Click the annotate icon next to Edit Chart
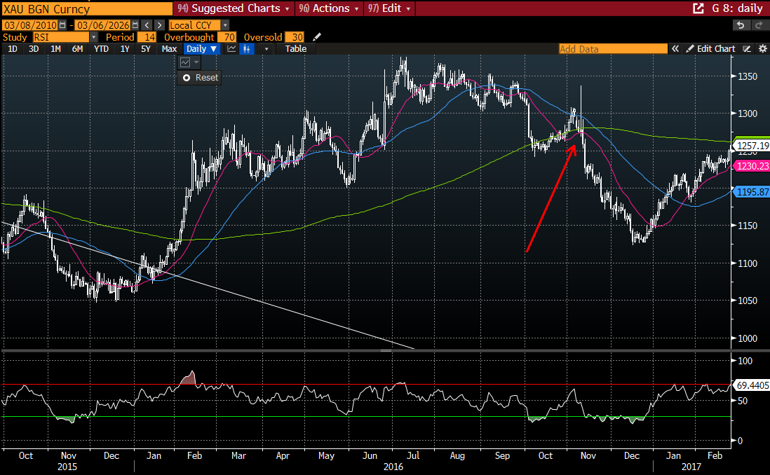770x475 pixels. (747, 49)
